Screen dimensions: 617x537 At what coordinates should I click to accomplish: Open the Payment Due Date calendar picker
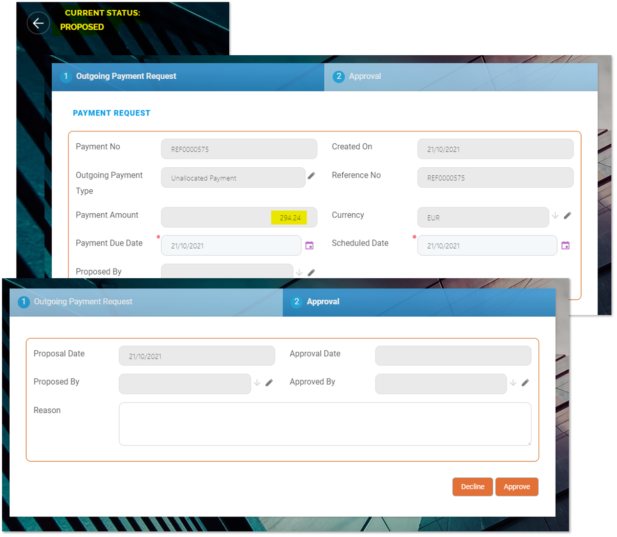[310, 245]
